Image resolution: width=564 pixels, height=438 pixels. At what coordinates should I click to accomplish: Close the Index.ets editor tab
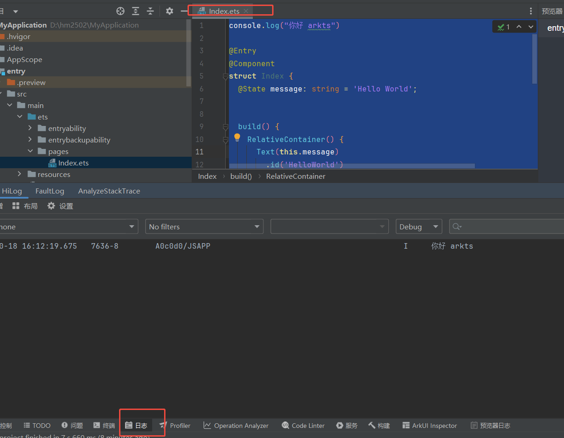click(x=246, y=11)
